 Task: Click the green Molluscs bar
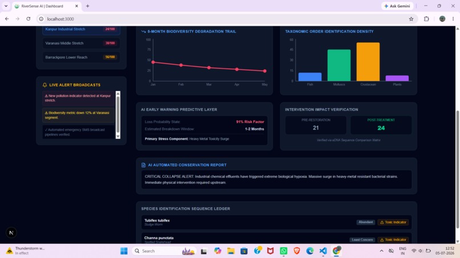pos(339,65)
